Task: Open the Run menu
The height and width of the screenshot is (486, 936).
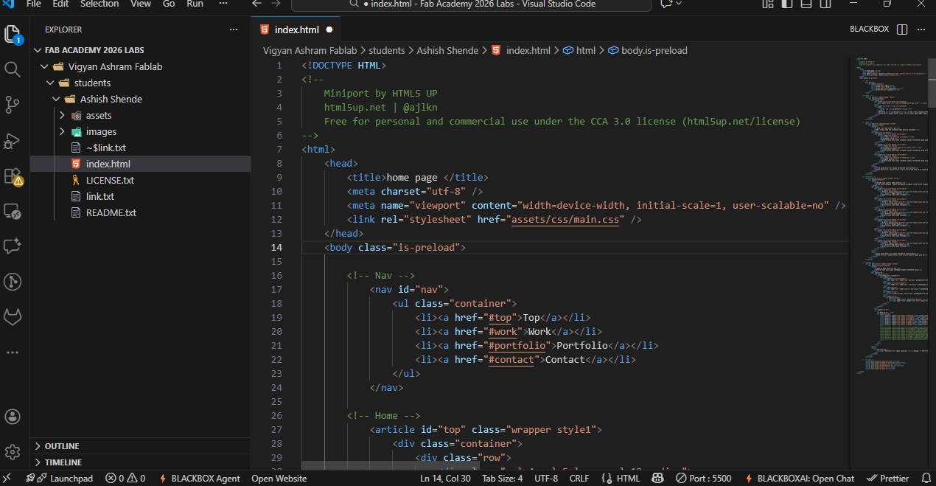Action: [195, 4]
